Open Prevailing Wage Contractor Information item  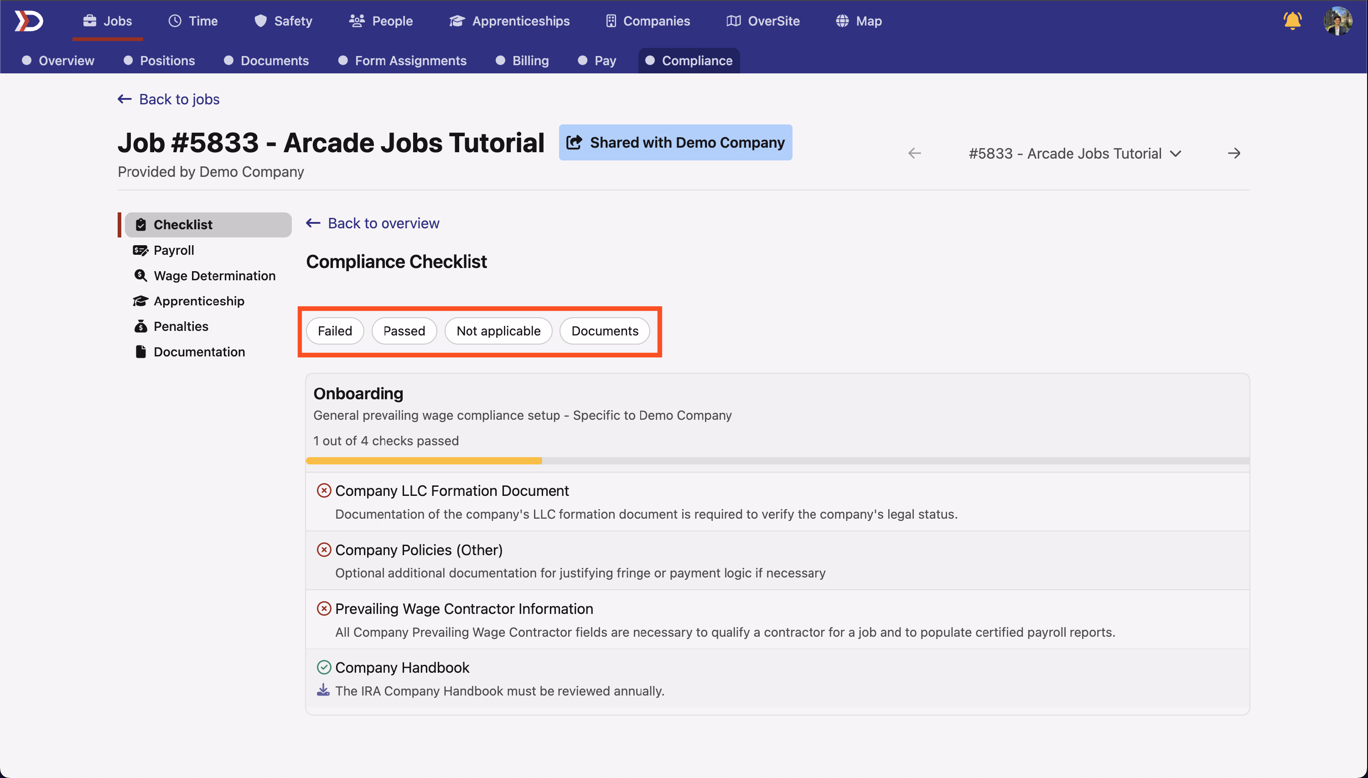(x=777, y=619)
